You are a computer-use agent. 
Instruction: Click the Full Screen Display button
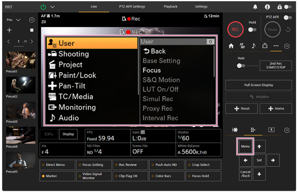pos(258,85)
